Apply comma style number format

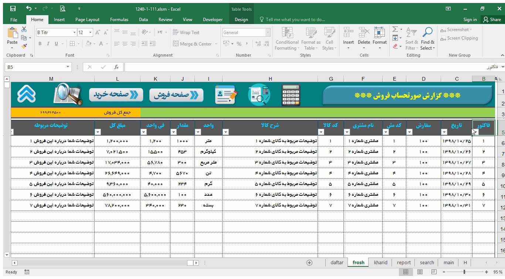[247, 44]
